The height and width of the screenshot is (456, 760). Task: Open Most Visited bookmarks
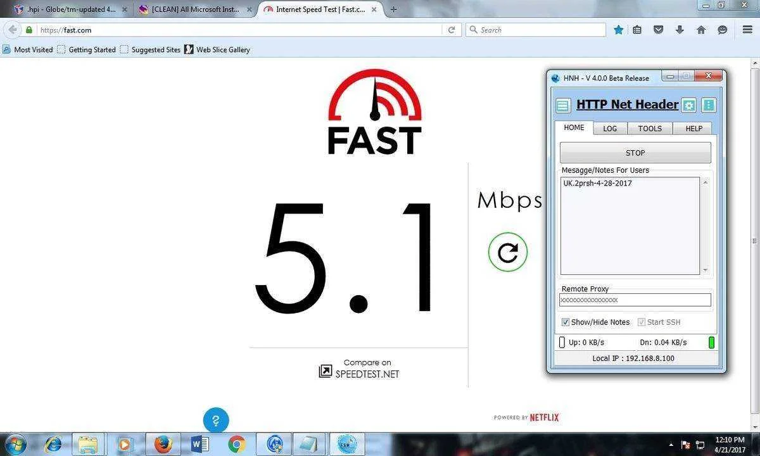tap(28, 49)
